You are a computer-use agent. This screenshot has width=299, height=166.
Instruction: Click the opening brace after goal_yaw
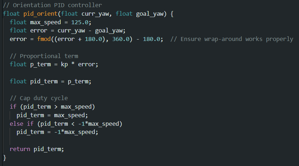[172, 14]
